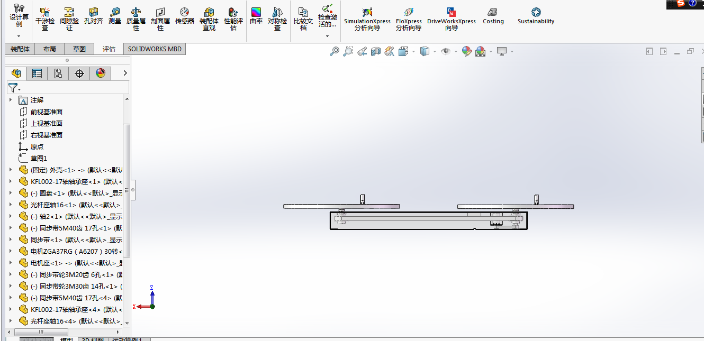Expand the (固定) 外壳<1> component
The width and height of the screenshot is (704, 341).
(10, 170)
